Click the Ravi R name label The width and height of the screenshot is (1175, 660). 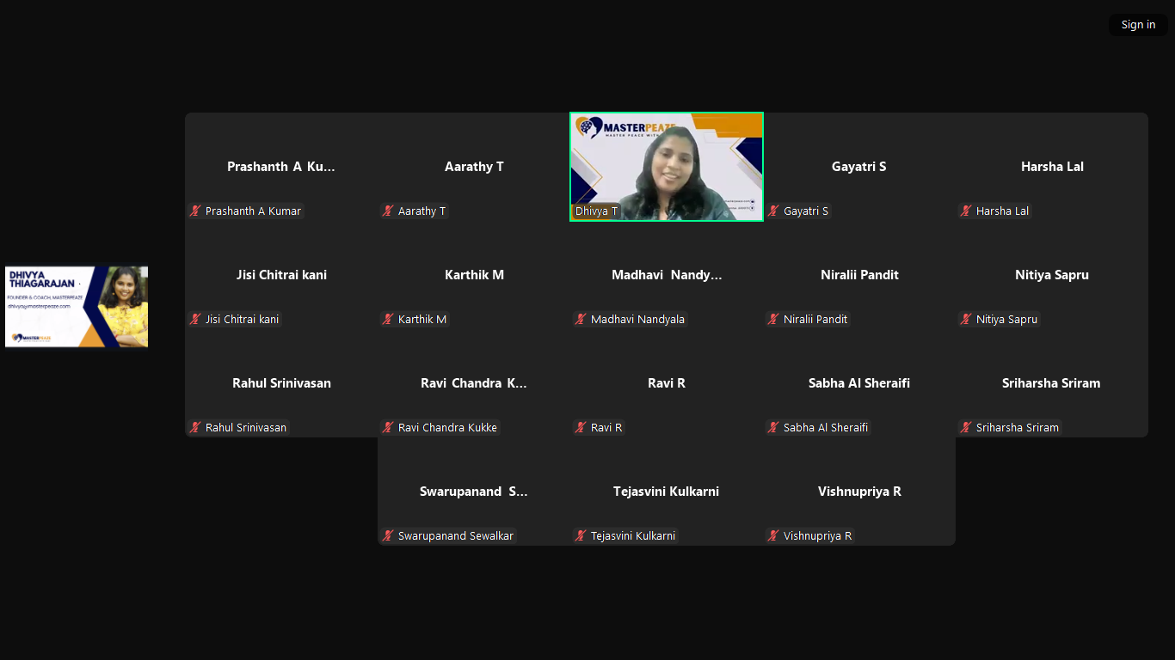click(x=605, y=427)
